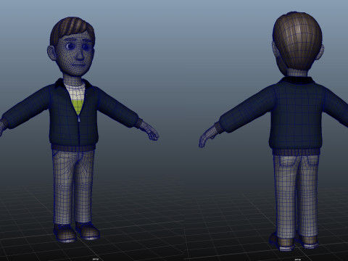The image size is (348, 261).
Task: Click the persp camera label below front-facing character
Action: pyautogui.click(x=95, y=260)
